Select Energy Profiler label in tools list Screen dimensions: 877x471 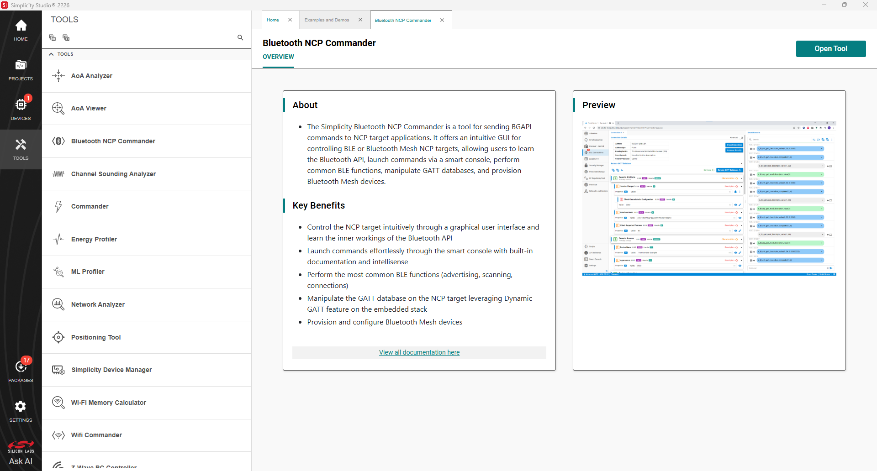coord(94,239)
